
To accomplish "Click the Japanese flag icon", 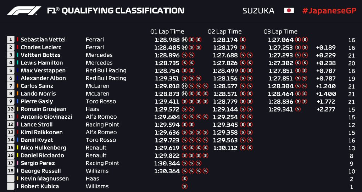I will point(289,11).
